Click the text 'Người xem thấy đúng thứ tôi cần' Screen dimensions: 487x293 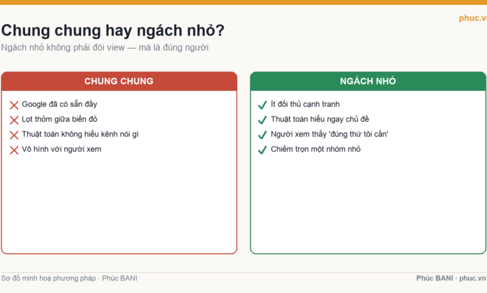click(x=329, y=134)
